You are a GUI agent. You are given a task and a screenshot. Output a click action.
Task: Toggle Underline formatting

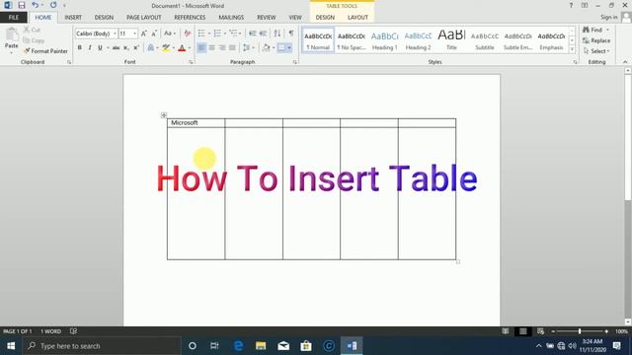coord(100,48)
